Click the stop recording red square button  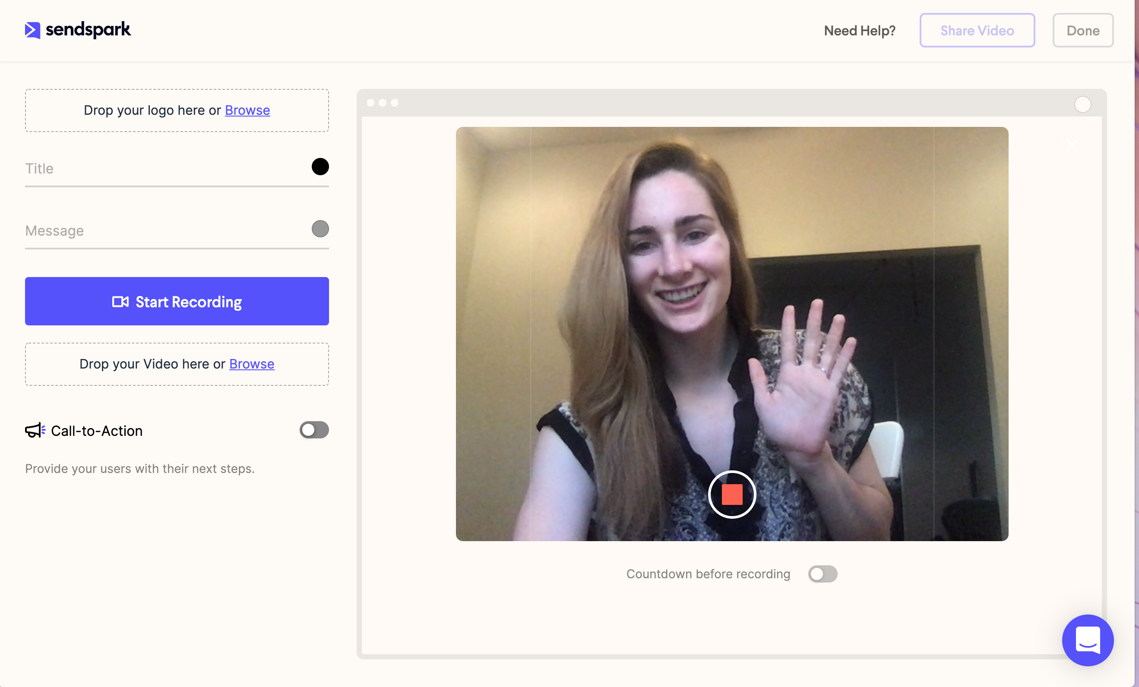732,494
